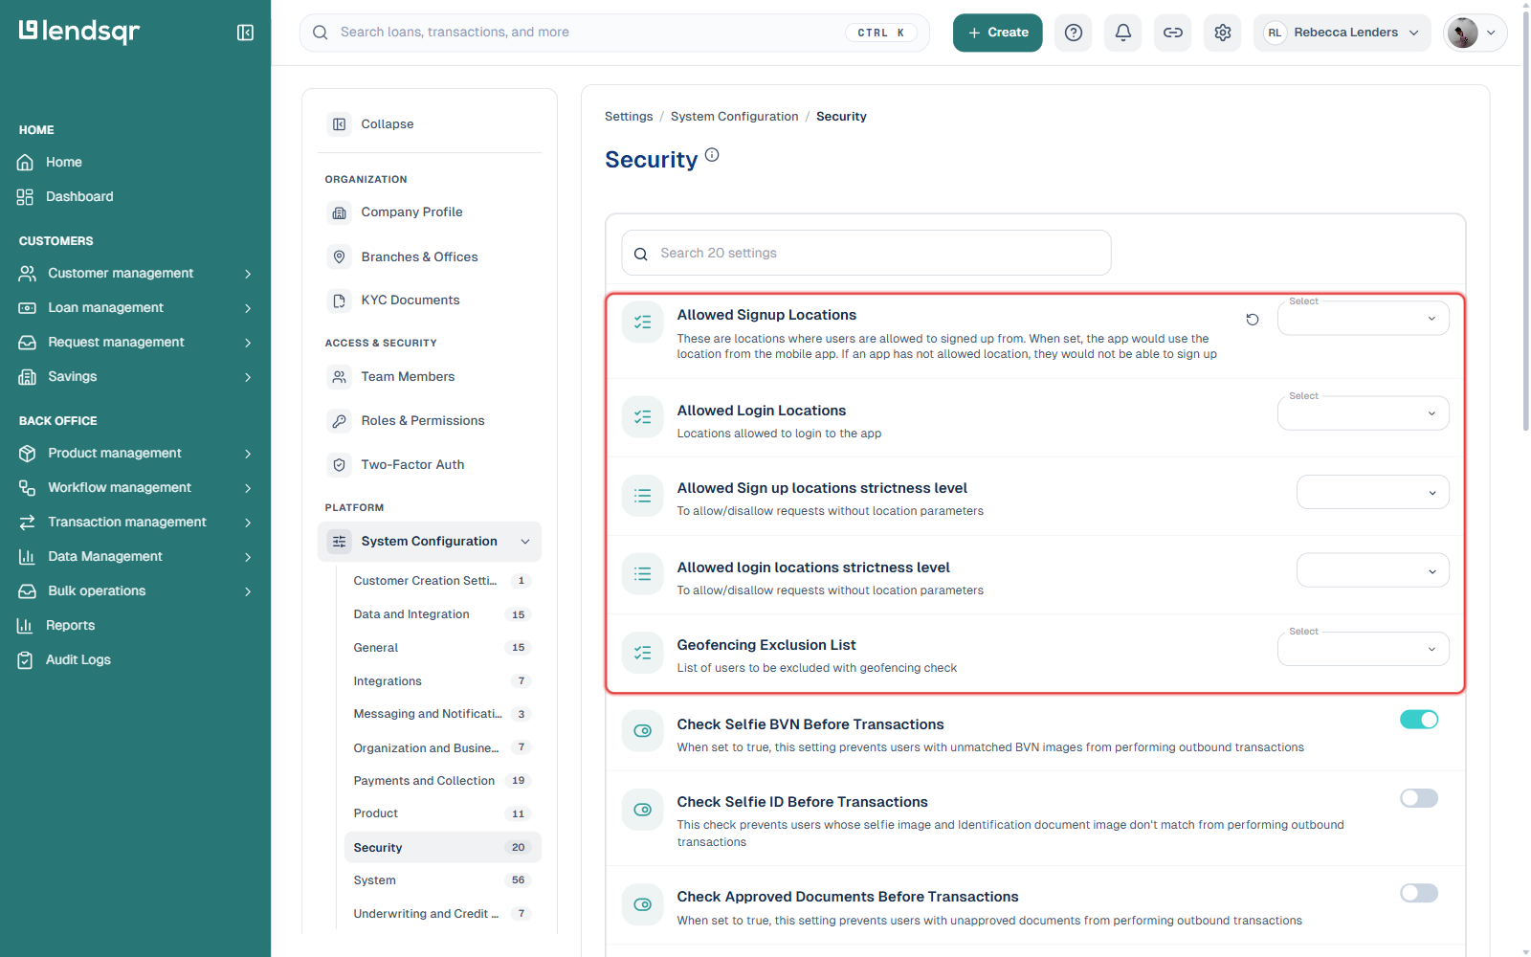Click eye icon for Check Selfie BVN
This screenshot has width=1531, height=957.
pyautogui.click(x=643, y=731)
